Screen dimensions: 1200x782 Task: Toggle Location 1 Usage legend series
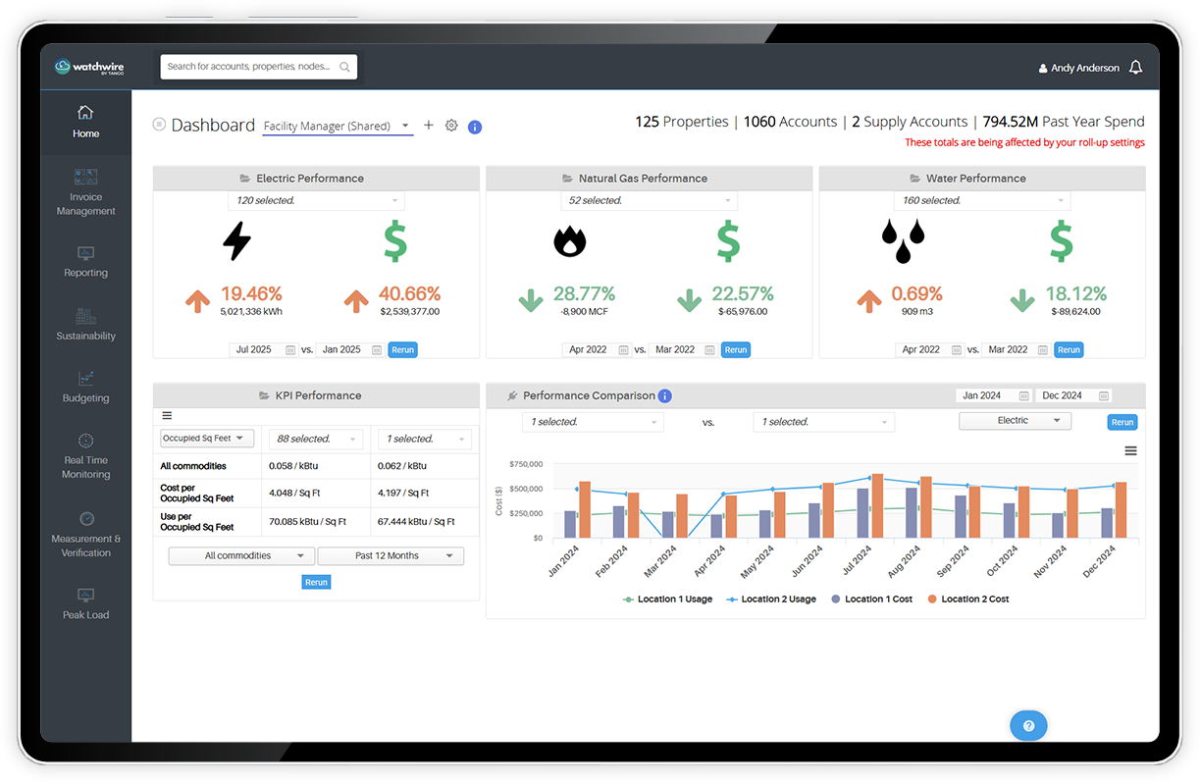point(667,599)
